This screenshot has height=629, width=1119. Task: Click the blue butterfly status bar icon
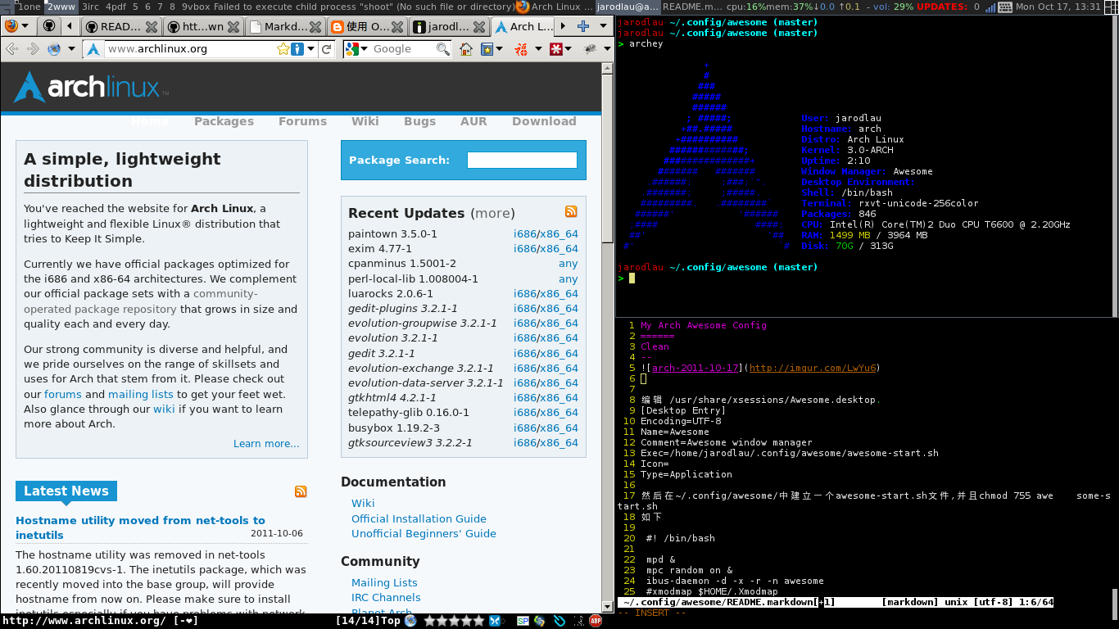(x=496, y=621)
